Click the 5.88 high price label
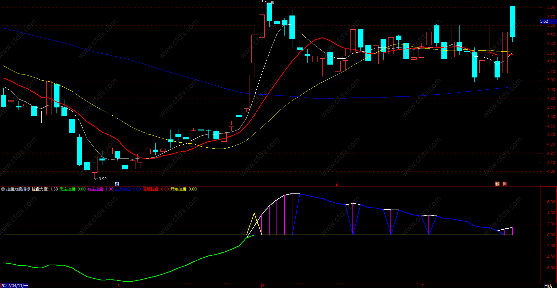The width and height of the screenshot is (557, 288). 270,2
